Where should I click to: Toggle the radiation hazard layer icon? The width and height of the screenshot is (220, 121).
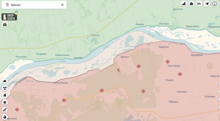tap(5, 88)
